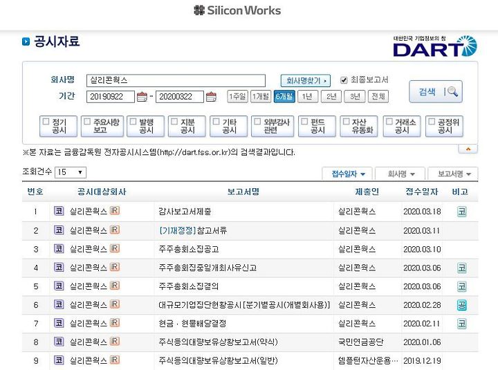Viewport: 498px width, 370px height.
Task: Click the KOSDAQ icon in row 4
Action: (x=59, y=267)
